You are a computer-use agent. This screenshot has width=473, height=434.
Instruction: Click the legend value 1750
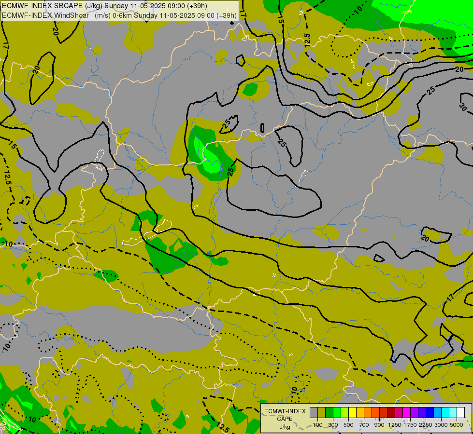coord(410,425)
